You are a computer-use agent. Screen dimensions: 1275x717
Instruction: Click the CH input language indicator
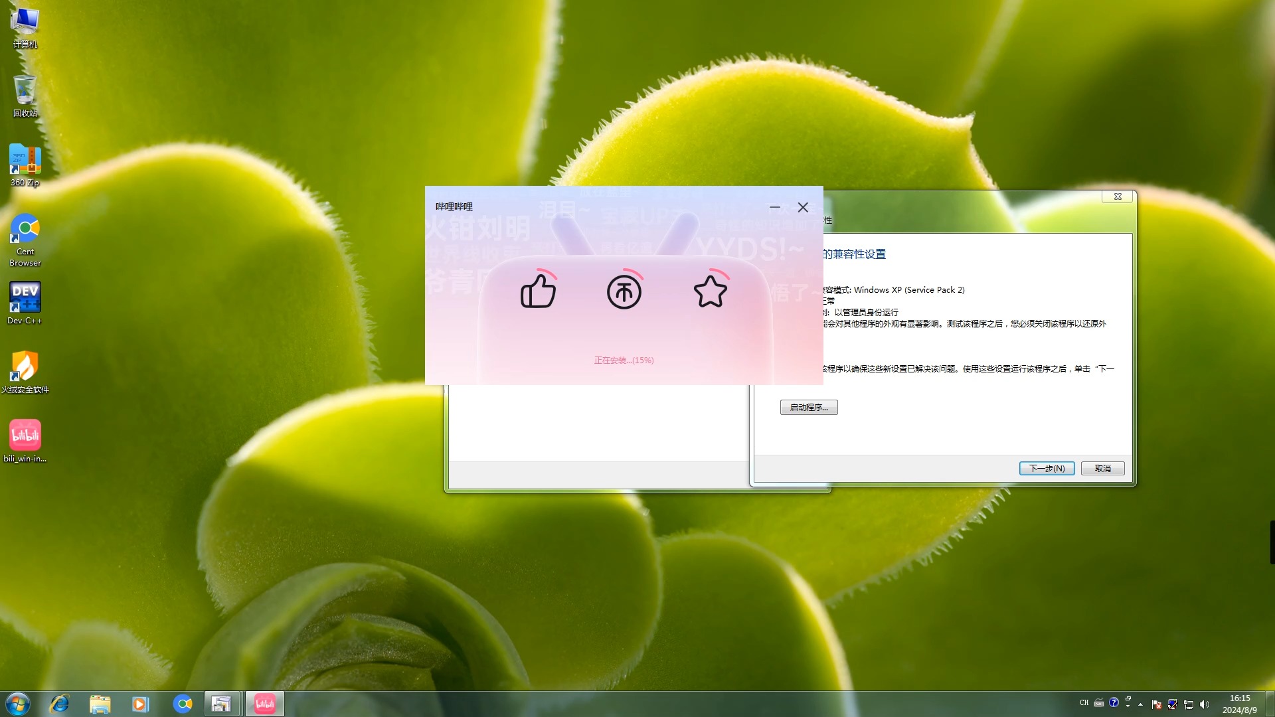click(x=1084, y=703)
